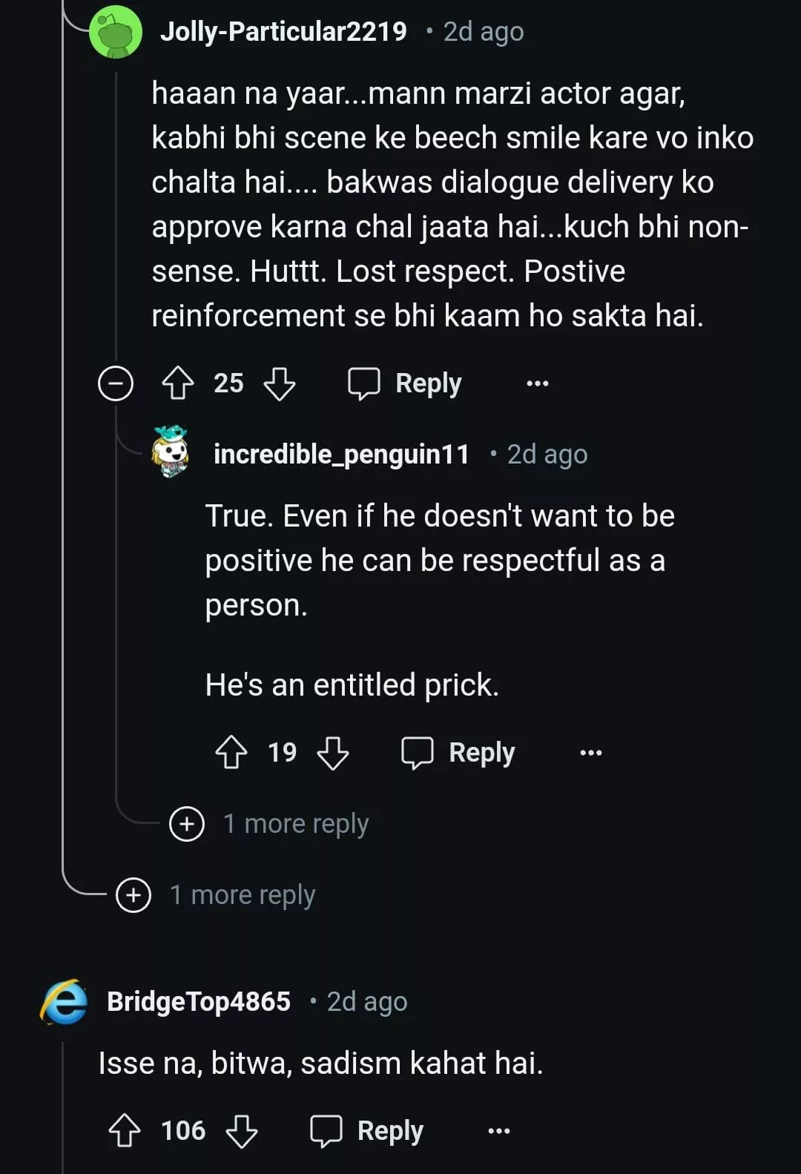Open incredible_penguin11 username link
The image size is (801, 1174).
tap(341, 454)
